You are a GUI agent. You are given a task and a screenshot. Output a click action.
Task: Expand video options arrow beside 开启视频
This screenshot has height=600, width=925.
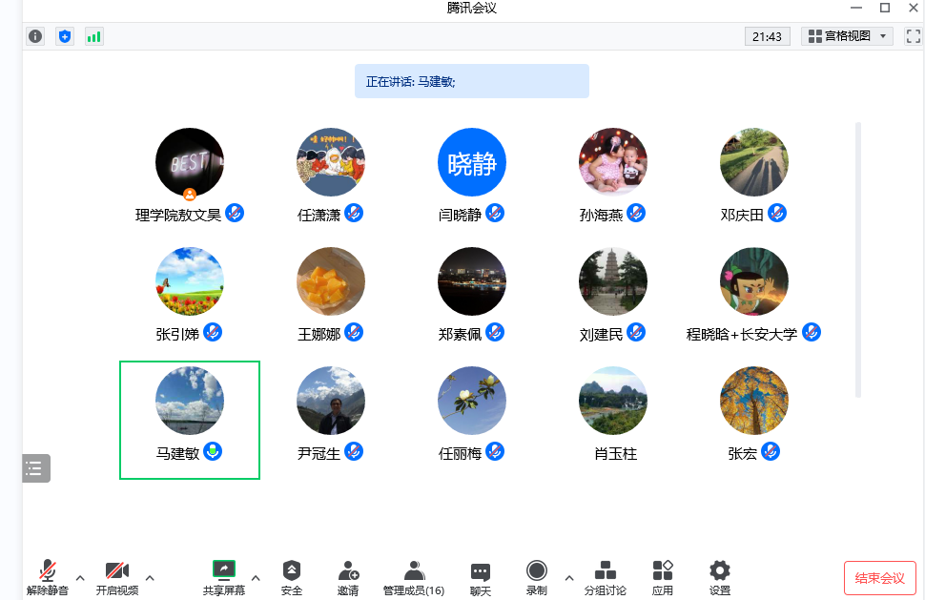tap(150, 577)
